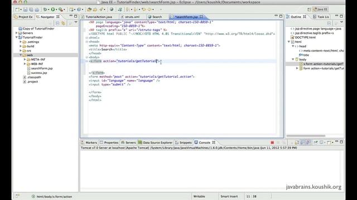The image size is (357, 200).
Task: Click the green Run button icon
Action: click(x=53, y=9)
